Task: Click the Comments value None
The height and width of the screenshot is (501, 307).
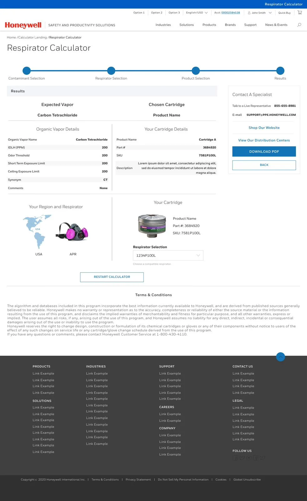Action: pyautogui.click(x=103, y=188)
